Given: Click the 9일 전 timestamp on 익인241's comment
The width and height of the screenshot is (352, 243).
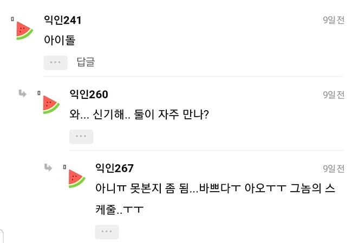Looking at the screenshot, I should click(x=334, y=20).
